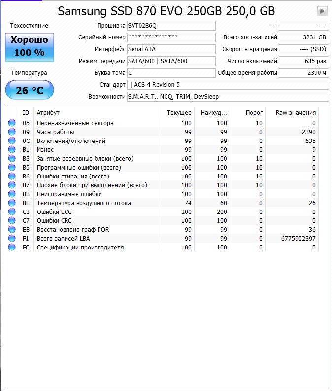Click the status circle for Ошибки ECC

coord(12,212)
